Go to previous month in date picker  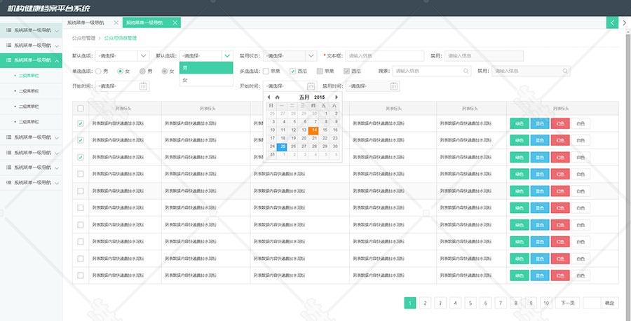[269, 97]
